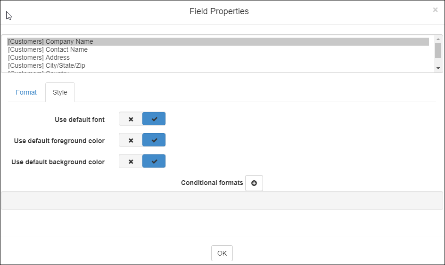Click the empty conditional formats panel

(x=222, y=201)
